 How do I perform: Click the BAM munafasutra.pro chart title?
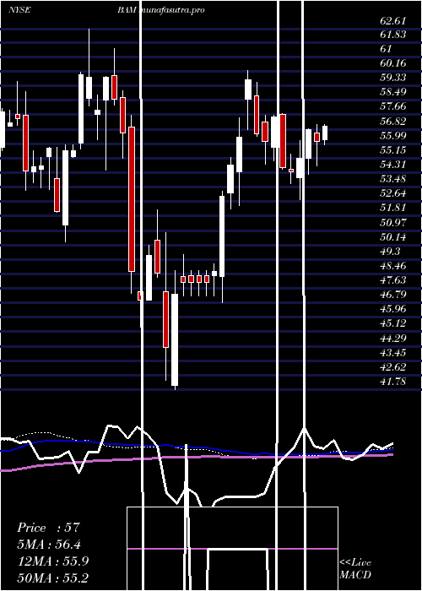[161, 10]
